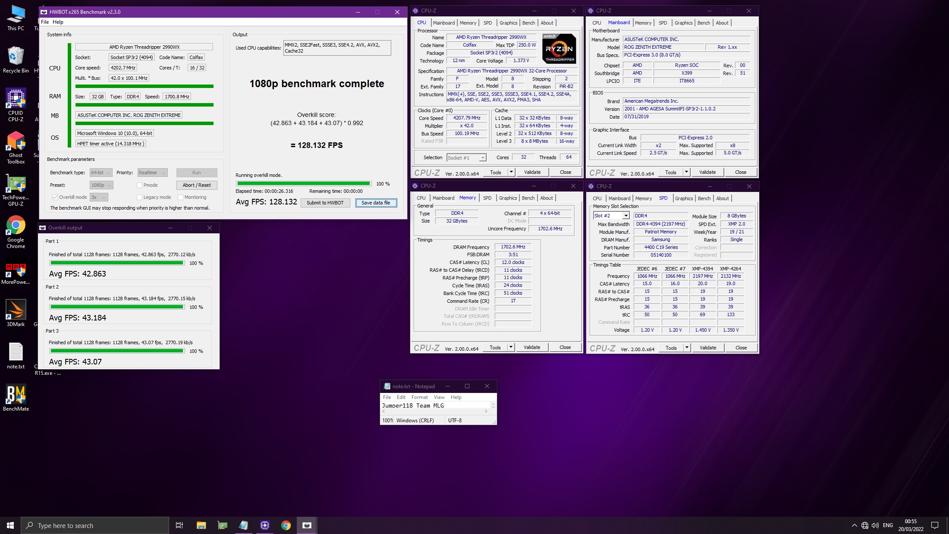The width and height of the screenshot is (949, 534).
Task: Toggle the Overkill mode checkbox
Action: 55,197
